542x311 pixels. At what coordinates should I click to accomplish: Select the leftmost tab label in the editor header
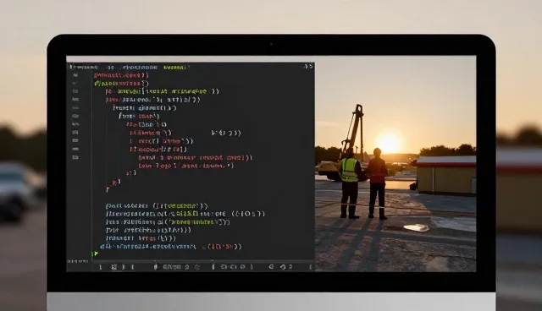85,68
